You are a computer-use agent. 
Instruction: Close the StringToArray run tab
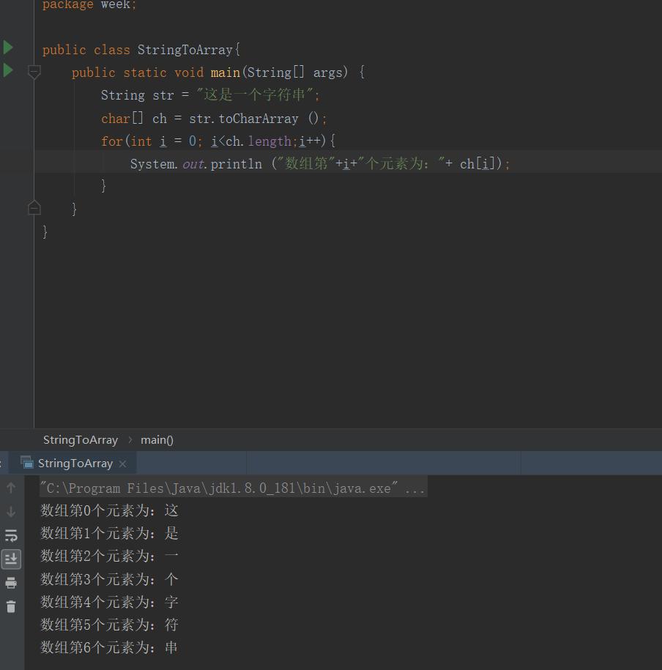tap(122, 464)
